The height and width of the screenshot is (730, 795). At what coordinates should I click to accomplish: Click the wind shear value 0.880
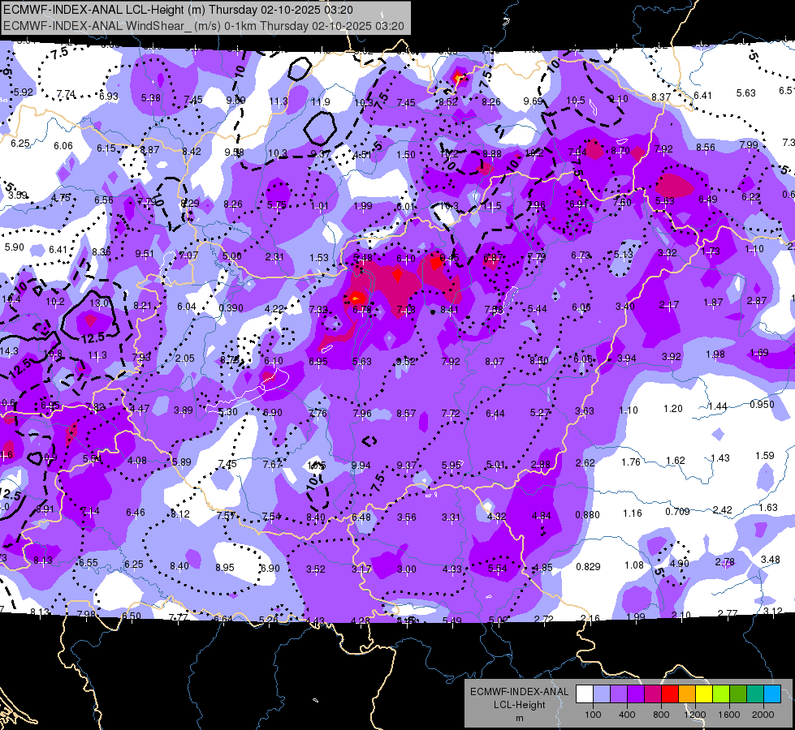pos(588,515)
